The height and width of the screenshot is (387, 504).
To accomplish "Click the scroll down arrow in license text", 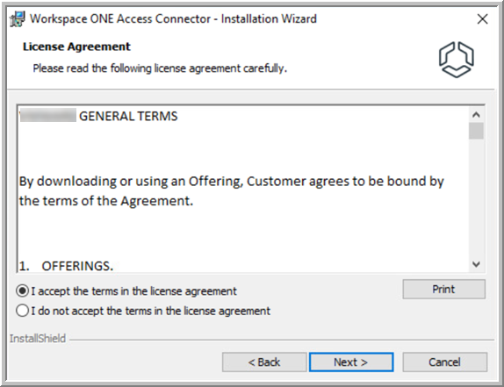I will tap(476, 264).
